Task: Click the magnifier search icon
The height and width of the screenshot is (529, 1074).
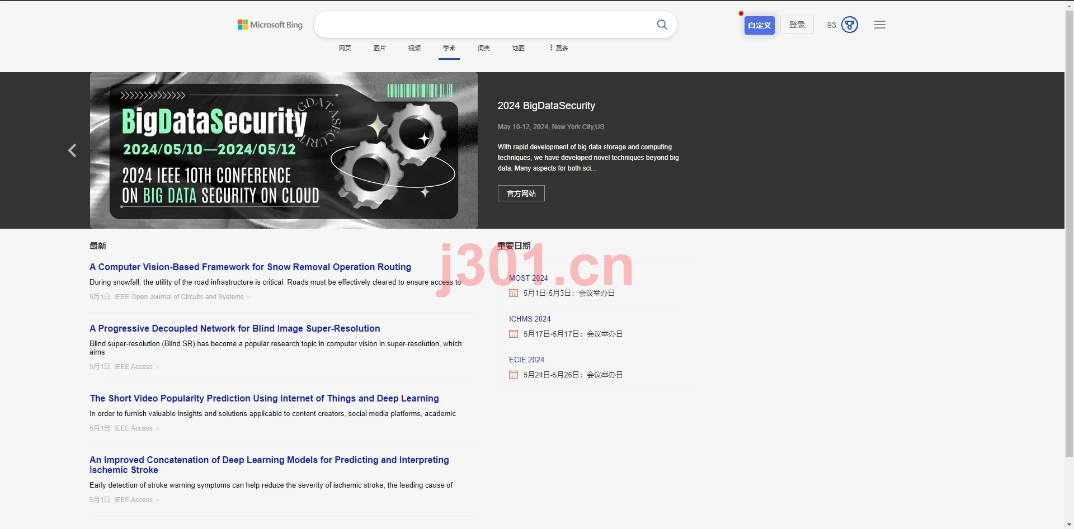Action: click(x=662, y=25)
